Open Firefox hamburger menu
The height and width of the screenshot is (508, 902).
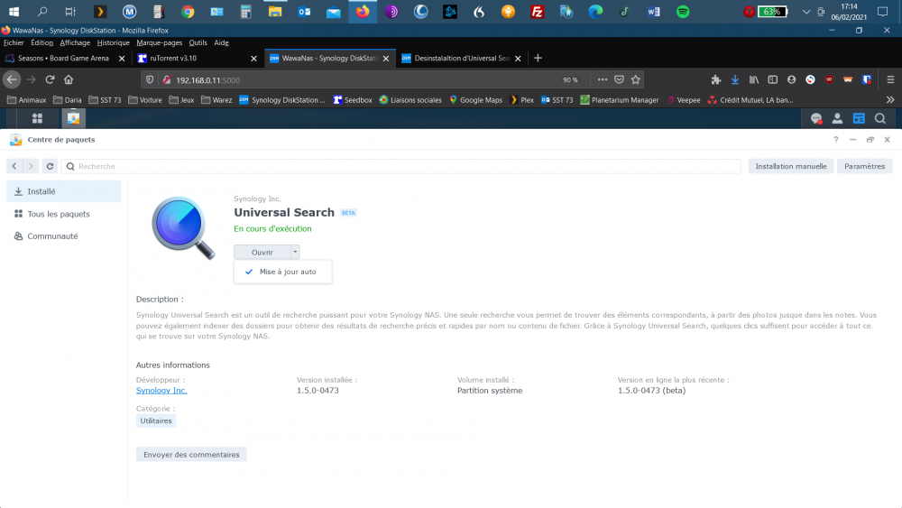[x=890, y=80]
